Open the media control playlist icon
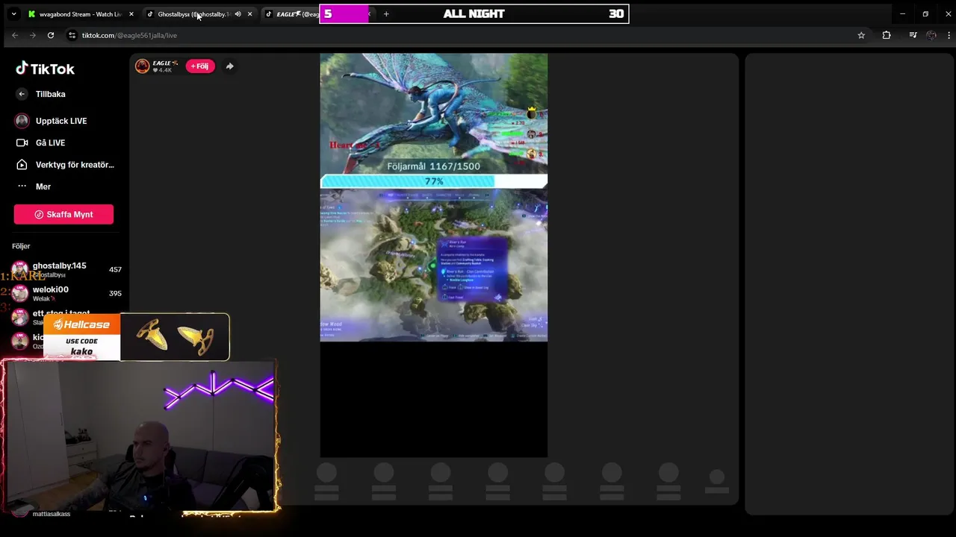Viewport: 956px width, 537px height. click(x=913, y=35)
